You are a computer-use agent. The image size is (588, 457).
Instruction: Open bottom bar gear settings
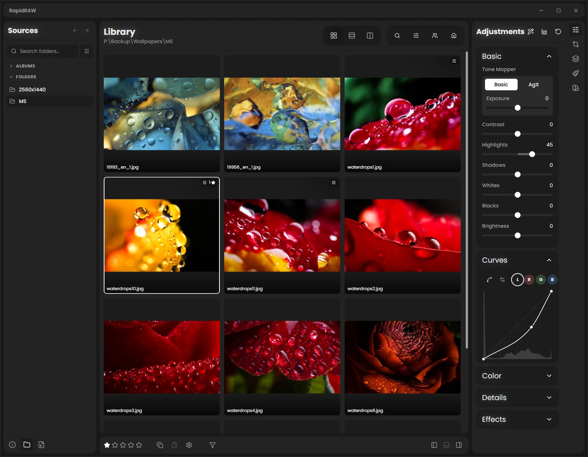(x=189, y=445)
